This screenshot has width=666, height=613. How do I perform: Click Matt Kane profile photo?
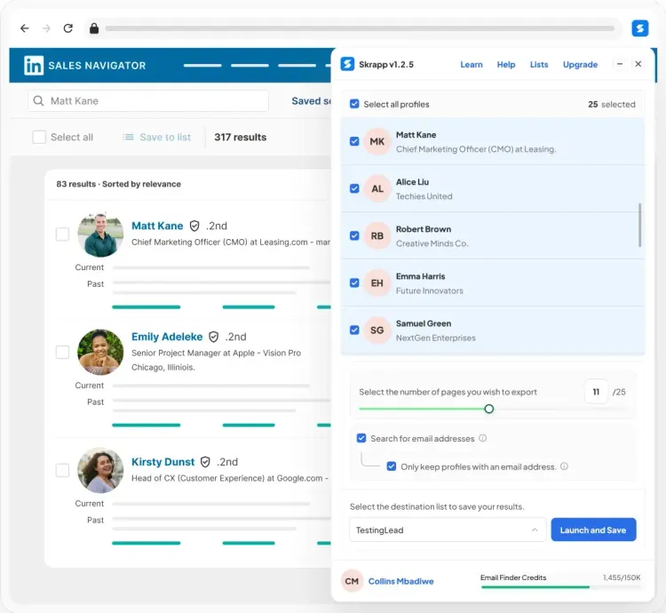pyautogui.click(x=100, y=235)
